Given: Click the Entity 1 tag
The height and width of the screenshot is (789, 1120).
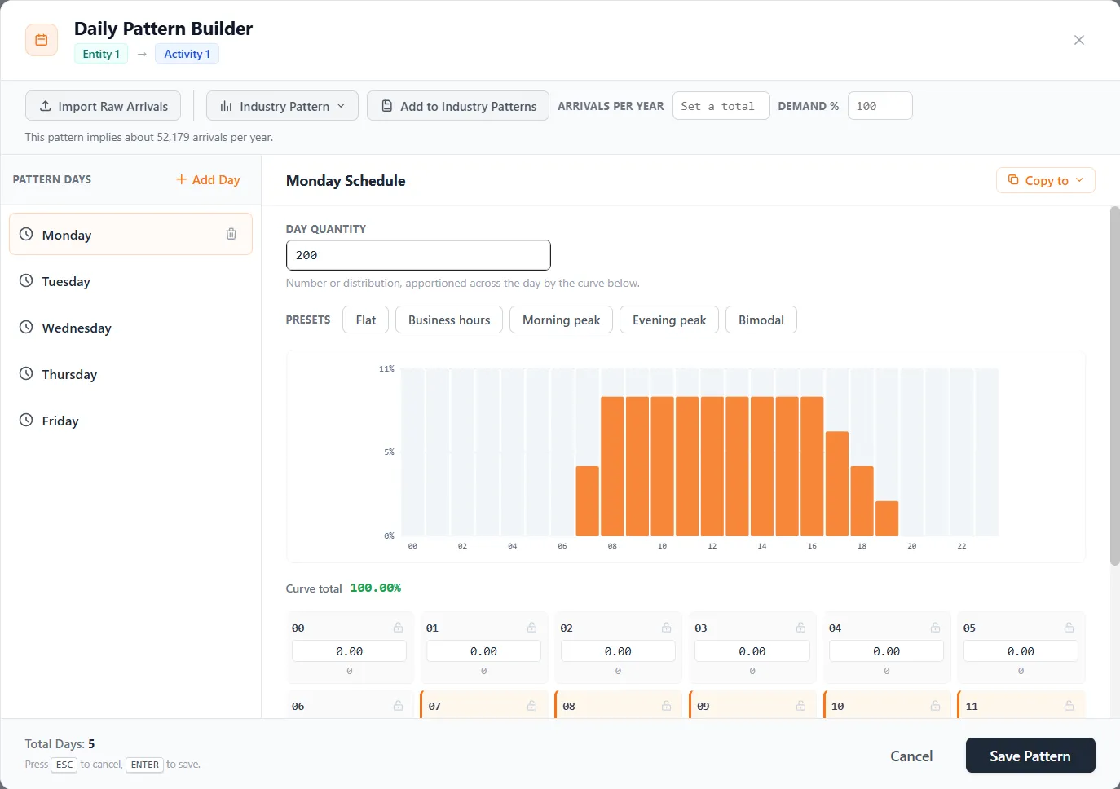Looking at the screenshot, I should (x=101, y=54).
